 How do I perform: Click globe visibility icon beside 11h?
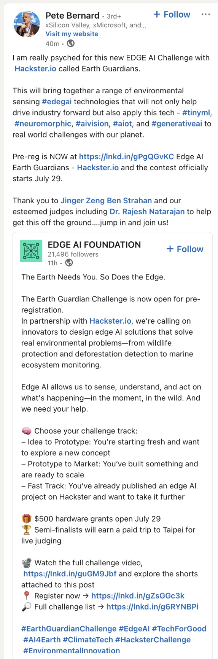[69, 263]
